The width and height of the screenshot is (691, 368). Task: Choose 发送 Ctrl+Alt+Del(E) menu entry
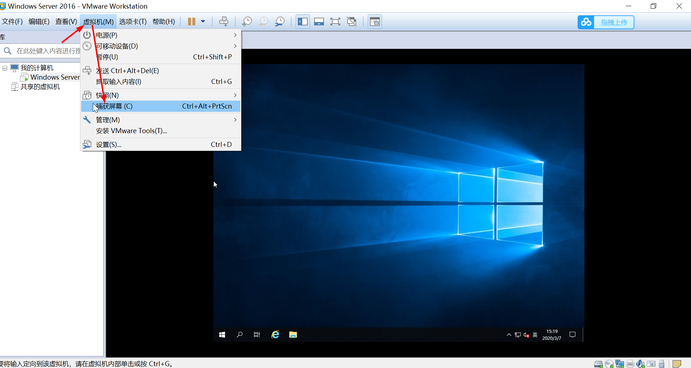pyautogui.click(x=161, y=71)
